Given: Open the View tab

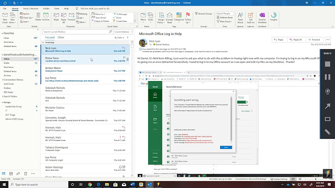Looking at the screenshot, I should pos(57,8).
